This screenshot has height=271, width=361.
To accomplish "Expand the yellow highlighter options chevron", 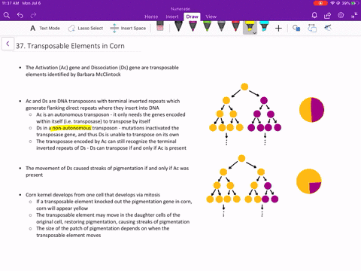I will 254,33.
